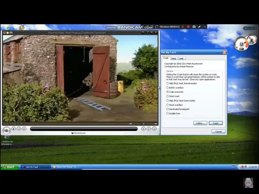Adjust the GOM Player volume slider

click(151, 124)
